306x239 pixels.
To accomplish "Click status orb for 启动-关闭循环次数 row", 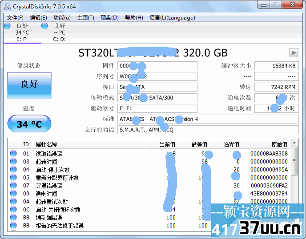I will click(x=13, y=209).
